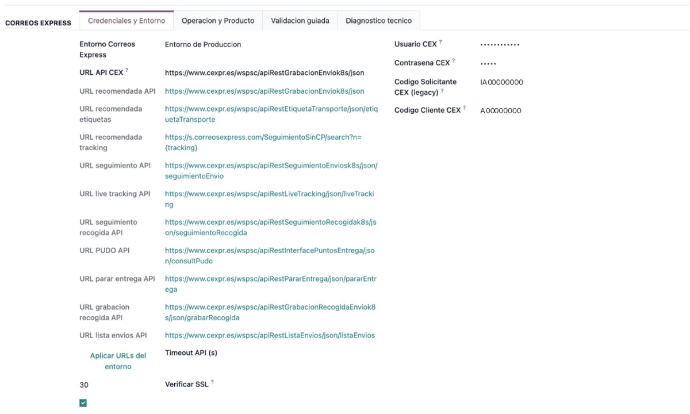Open the Validacion guiada tab

tap(300, 21)
